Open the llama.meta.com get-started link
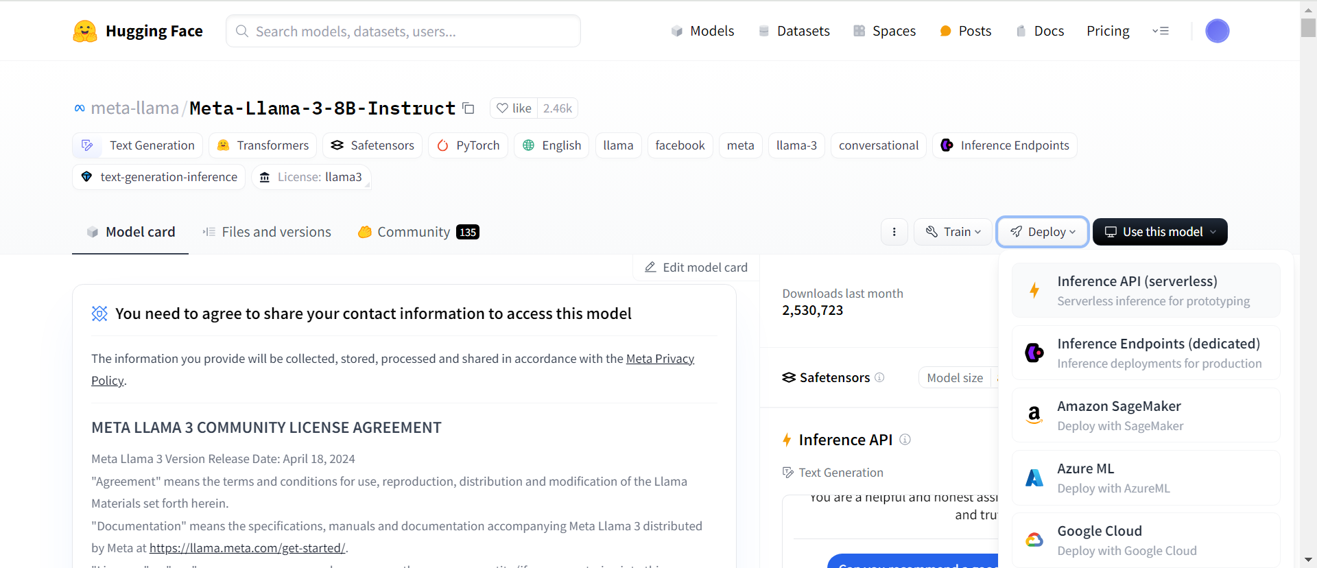The width and height of the screenshot is (1317, 568). 247,548
